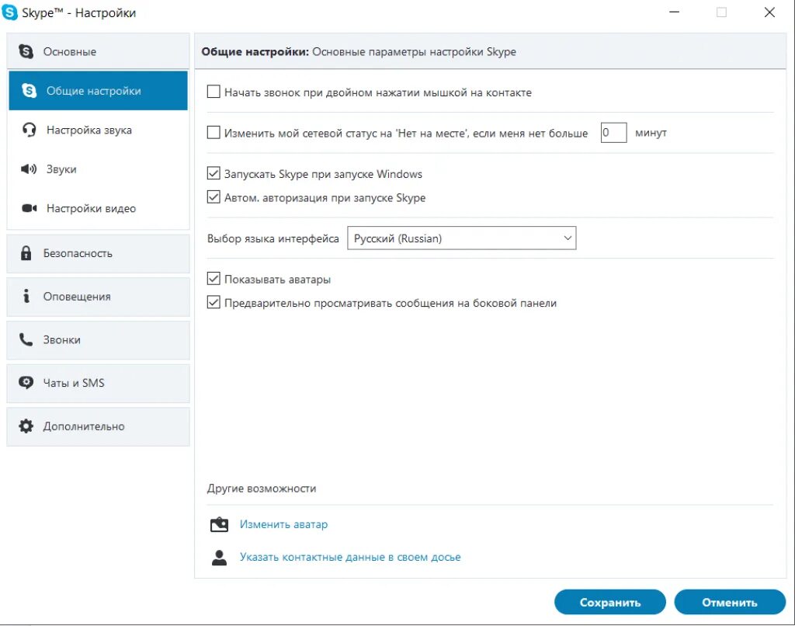This screenshot has height=626, width=795.
Task: Click the gear icon for Дополнительно
Action: click(x=26, y=426)
